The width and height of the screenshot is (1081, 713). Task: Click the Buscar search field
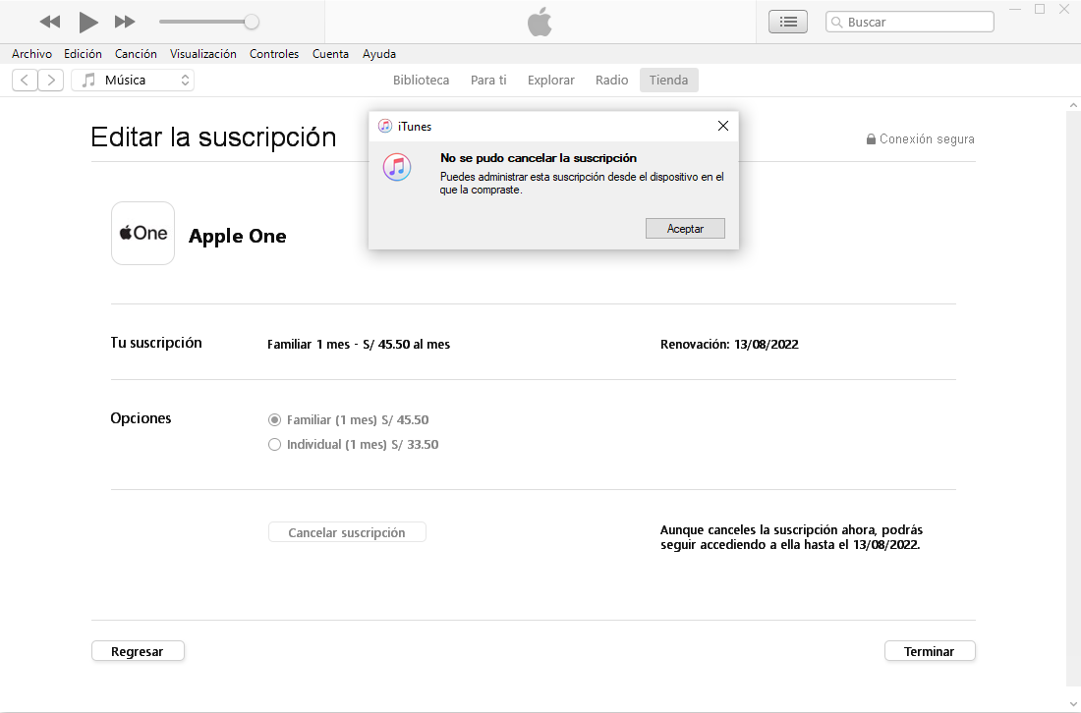pyautogui.click(x=910, y=22)
